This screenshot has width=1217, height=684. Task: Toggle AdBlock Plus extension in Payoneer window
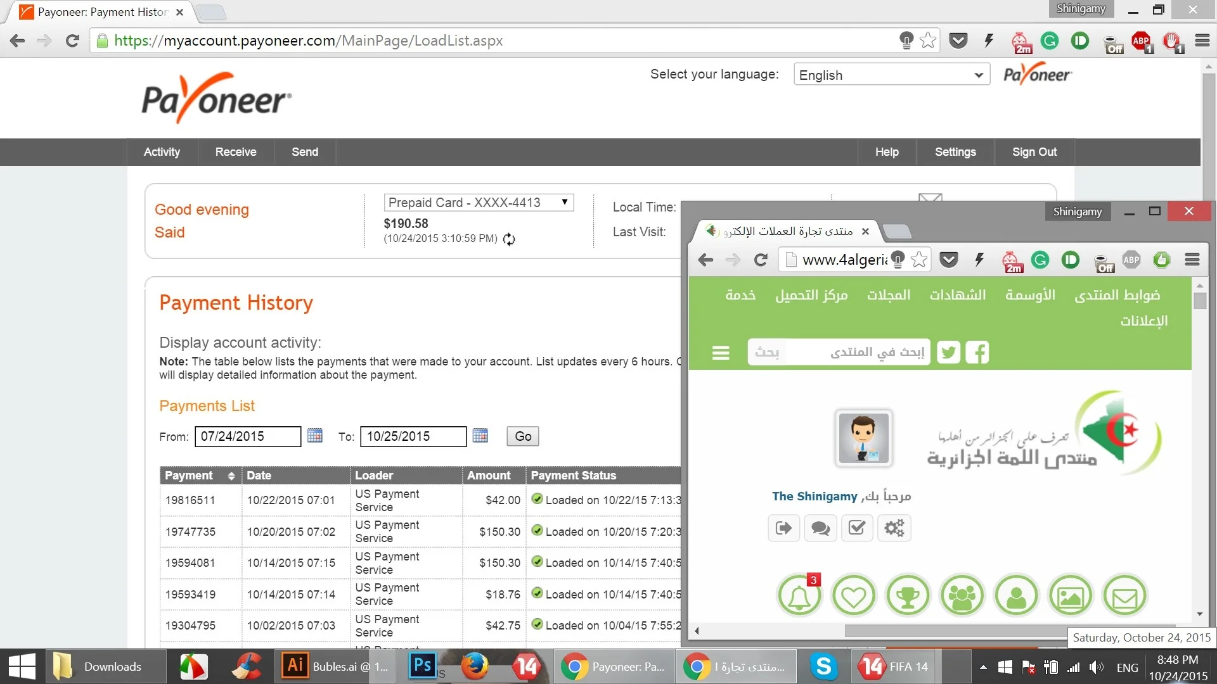point(1142,42)
